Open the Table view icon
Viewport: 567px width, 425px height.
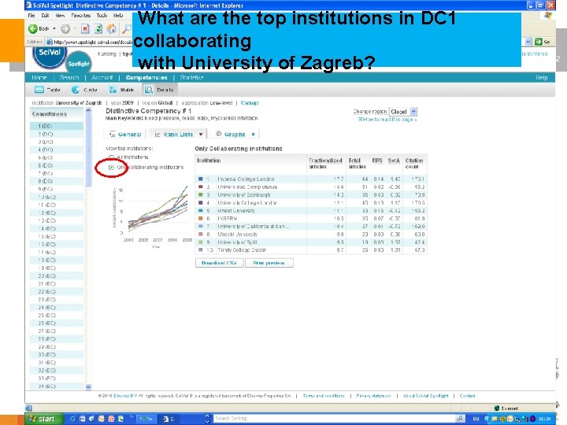pos(39,90)
